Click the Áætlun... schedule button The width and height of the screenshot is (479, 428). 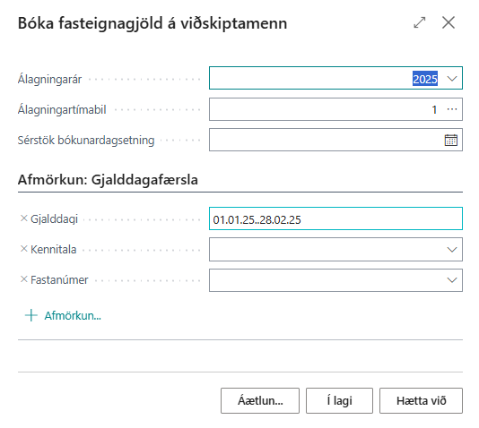pyautogui.click(x=260, y=400)
